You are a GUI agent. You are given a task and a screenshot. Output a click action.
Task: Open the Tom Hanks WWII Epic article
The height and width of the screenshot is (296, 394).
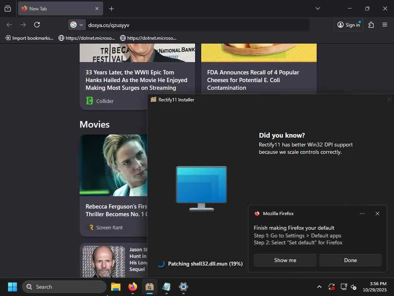[137, 80]
